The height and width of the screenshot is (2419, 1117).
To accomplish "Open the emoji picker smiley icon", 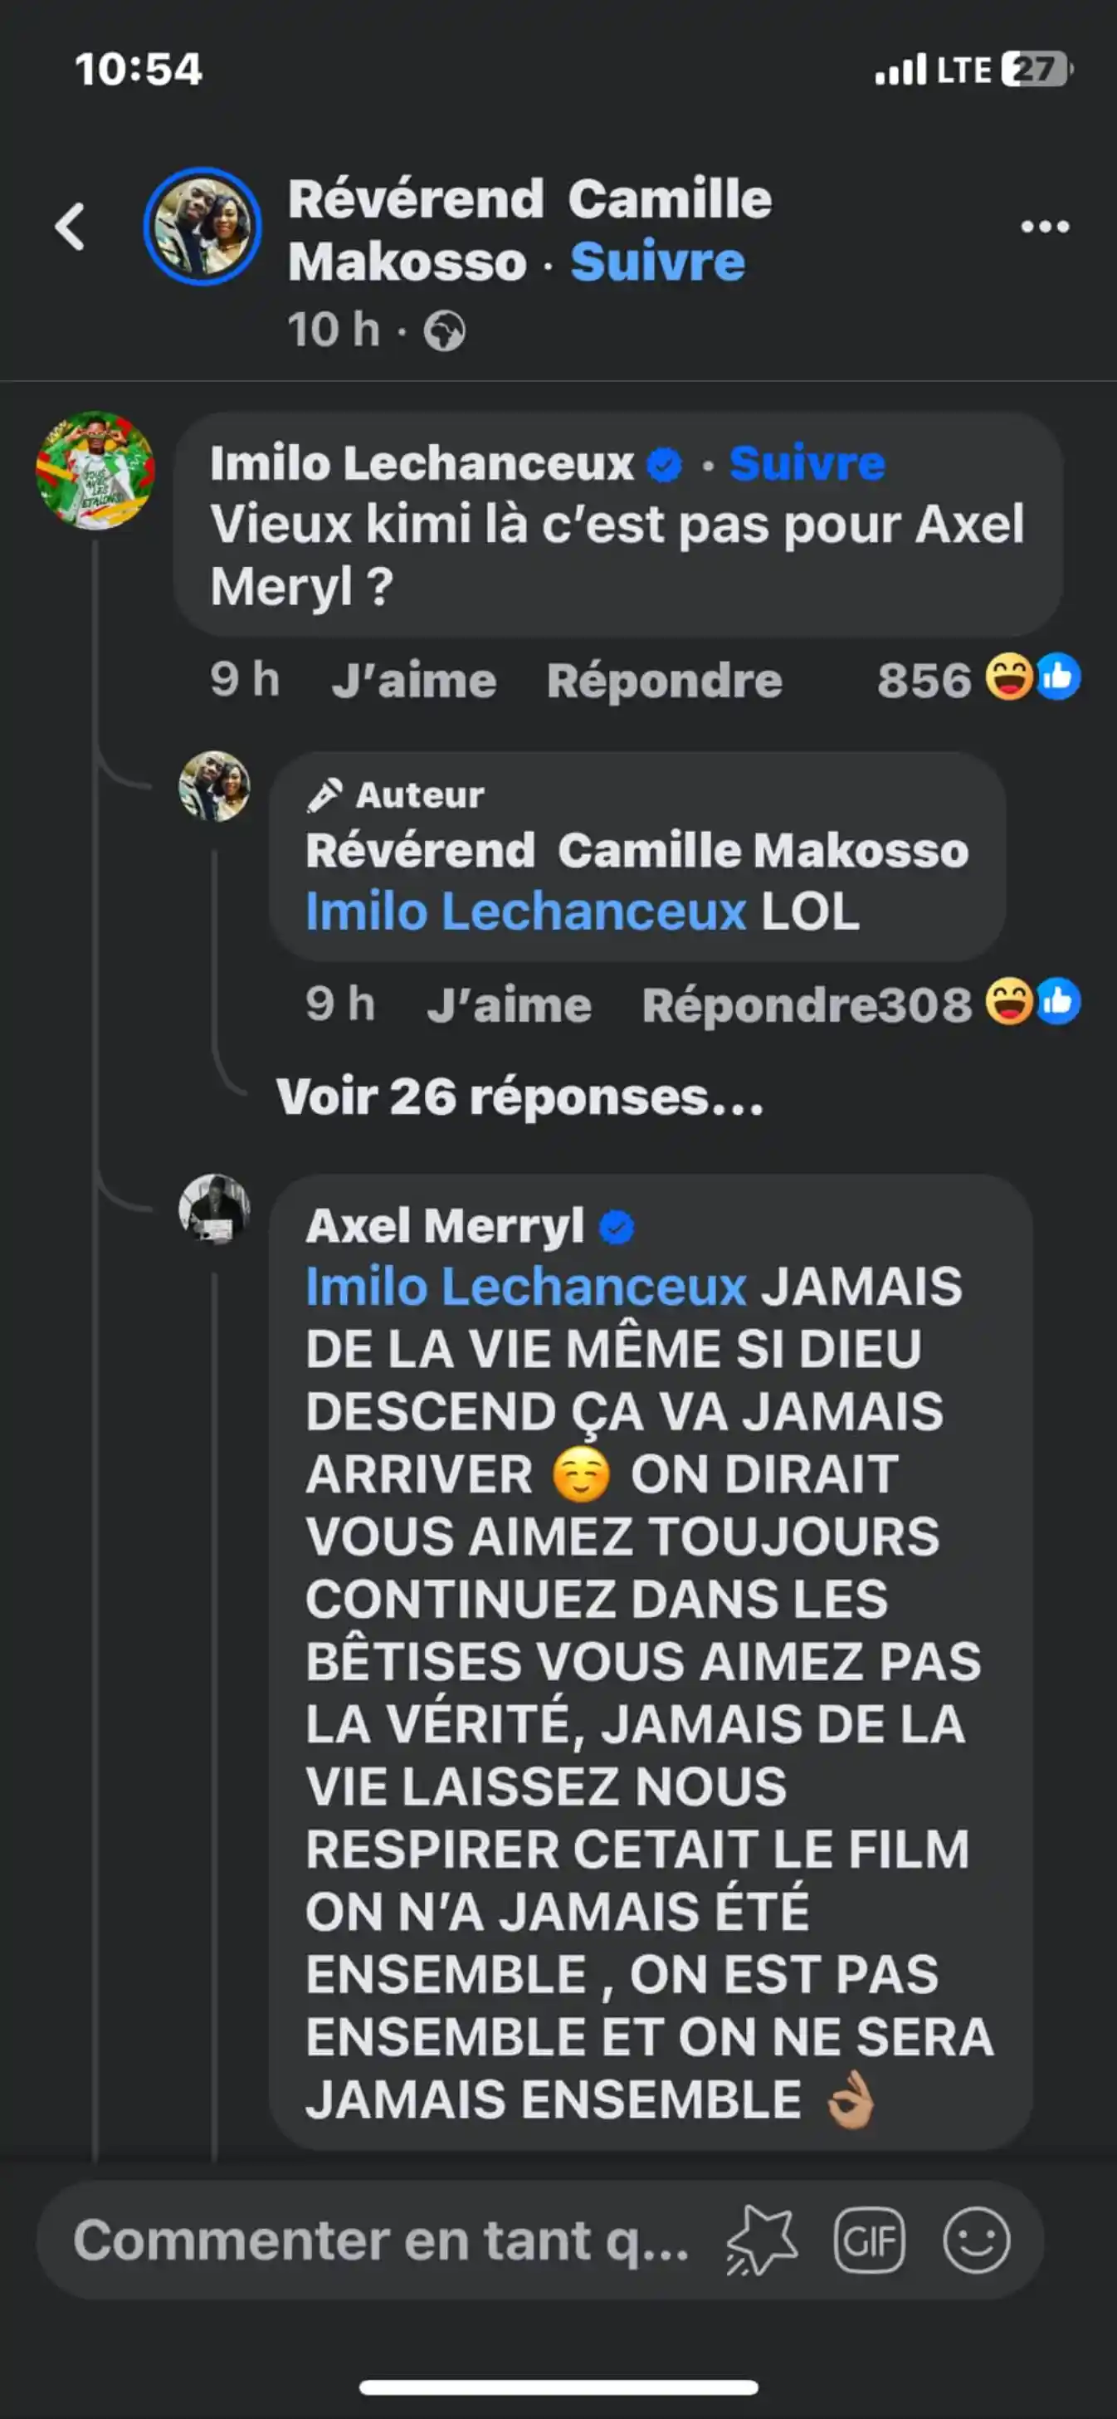I will (x=976, y=2240).
